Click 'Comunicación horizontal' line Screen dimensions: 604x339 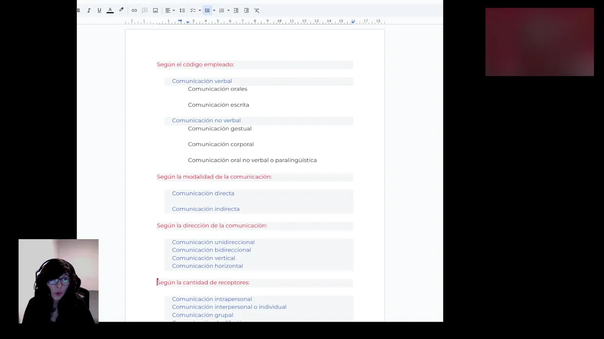(208, 266)
